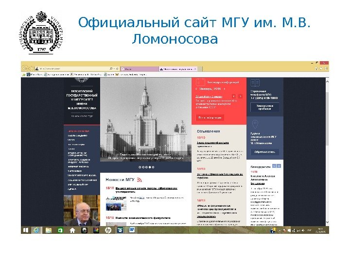Open the underlined date-range link in red block
Screen dimensions: 350x262
click(209, 97)
